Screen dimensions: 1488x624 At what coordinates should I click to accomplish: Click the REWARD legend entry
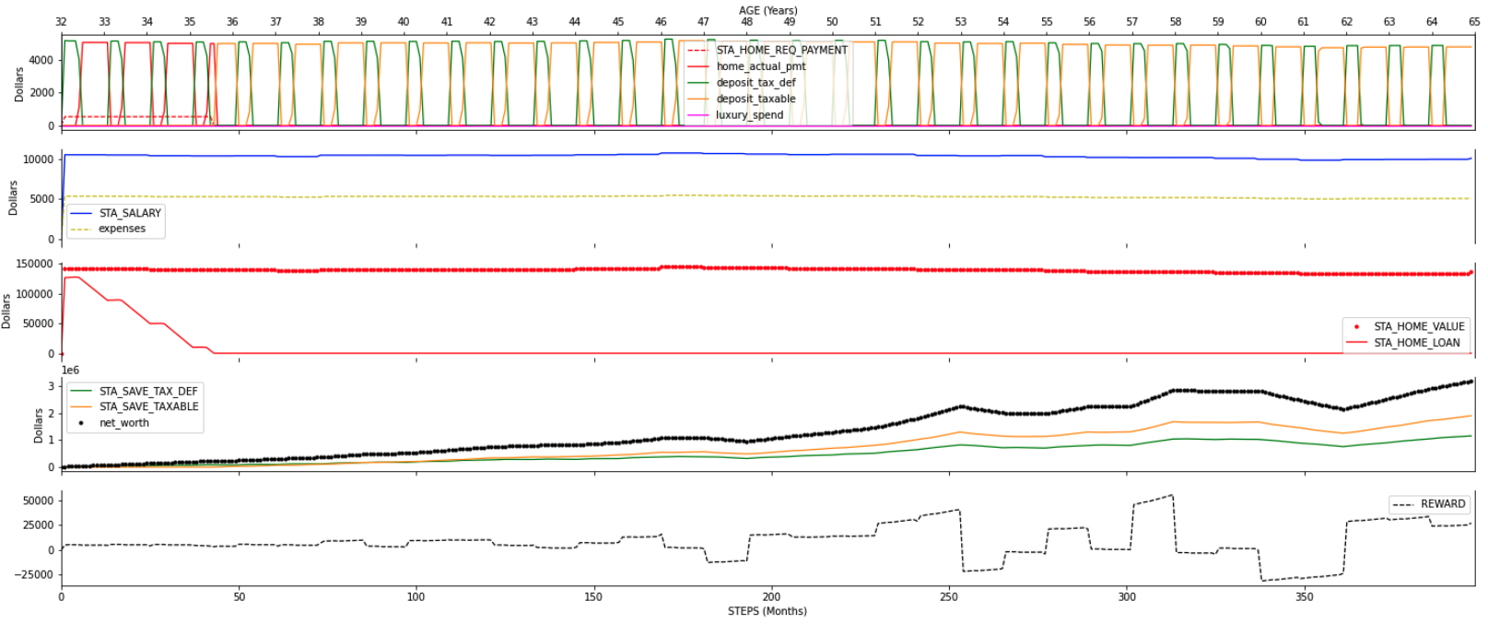(1442, 504)
